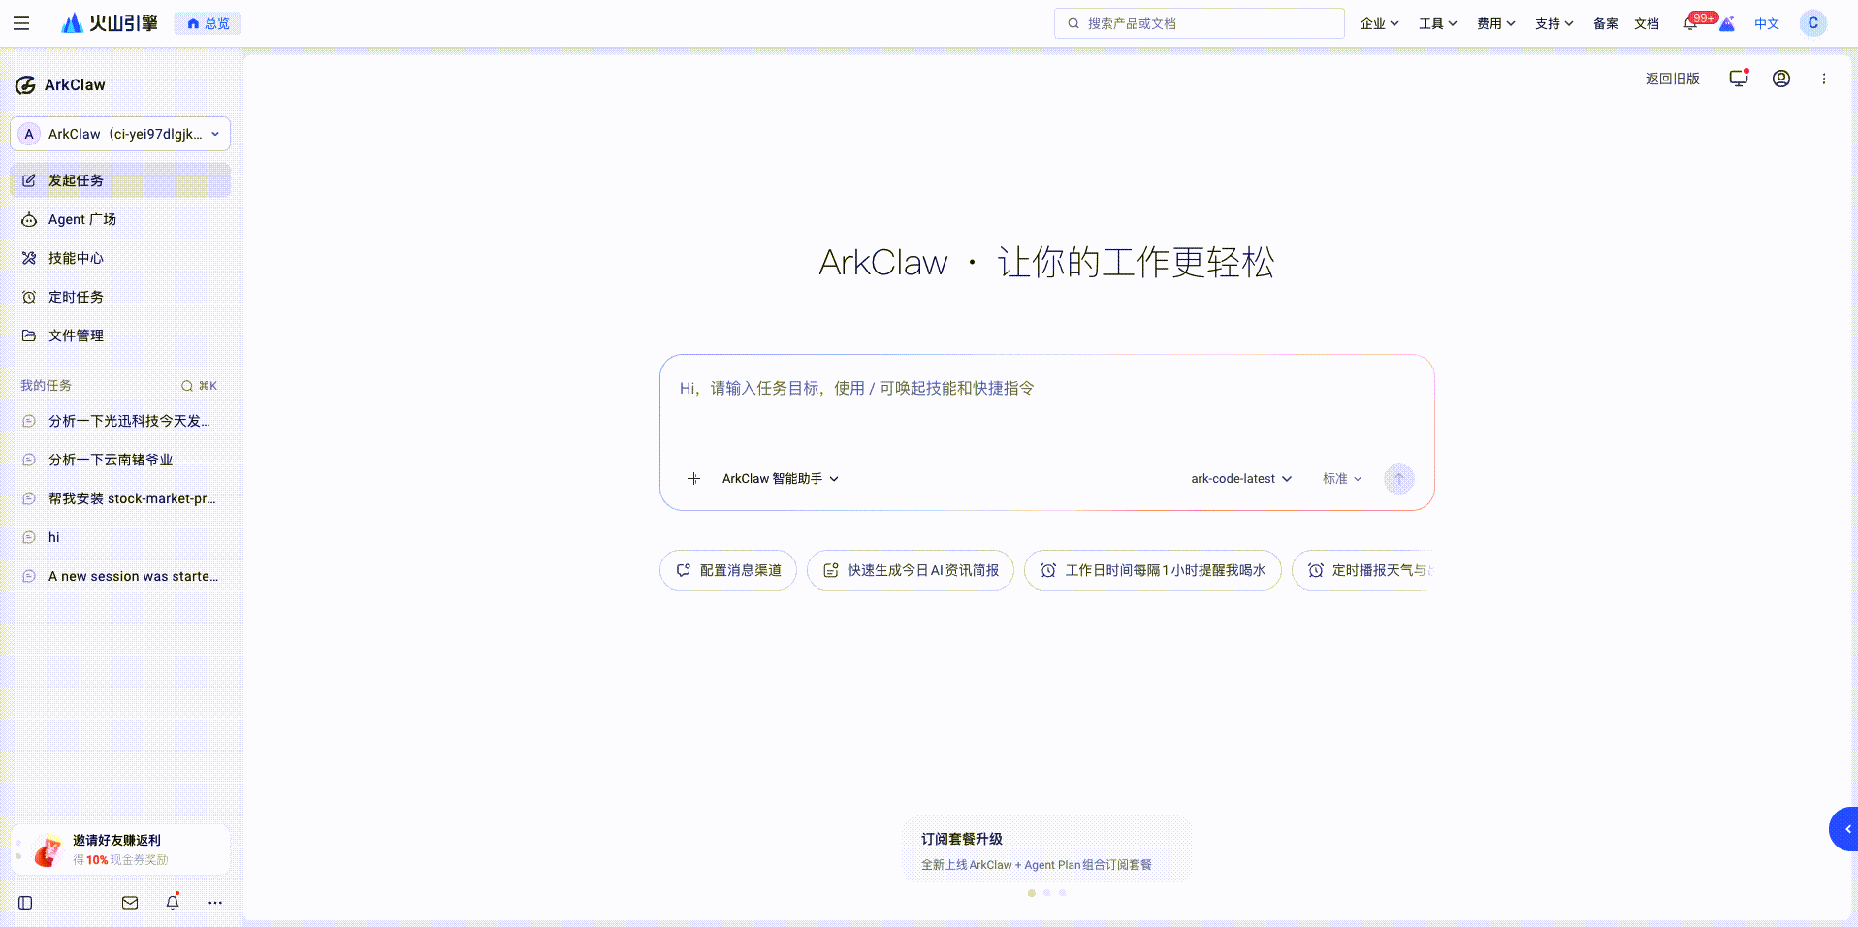
Task: Open the hamburger navigation menu
Action: 21,23
